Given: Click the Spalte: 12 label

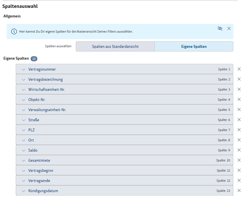Looking at the screenshot, I should (x=223, y=181).
